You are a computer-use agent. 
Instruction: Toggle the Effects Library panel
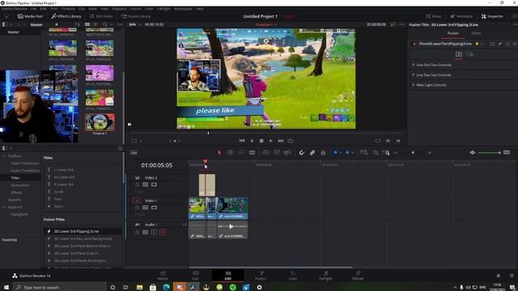pyautogui.click(x=66, y=16)
